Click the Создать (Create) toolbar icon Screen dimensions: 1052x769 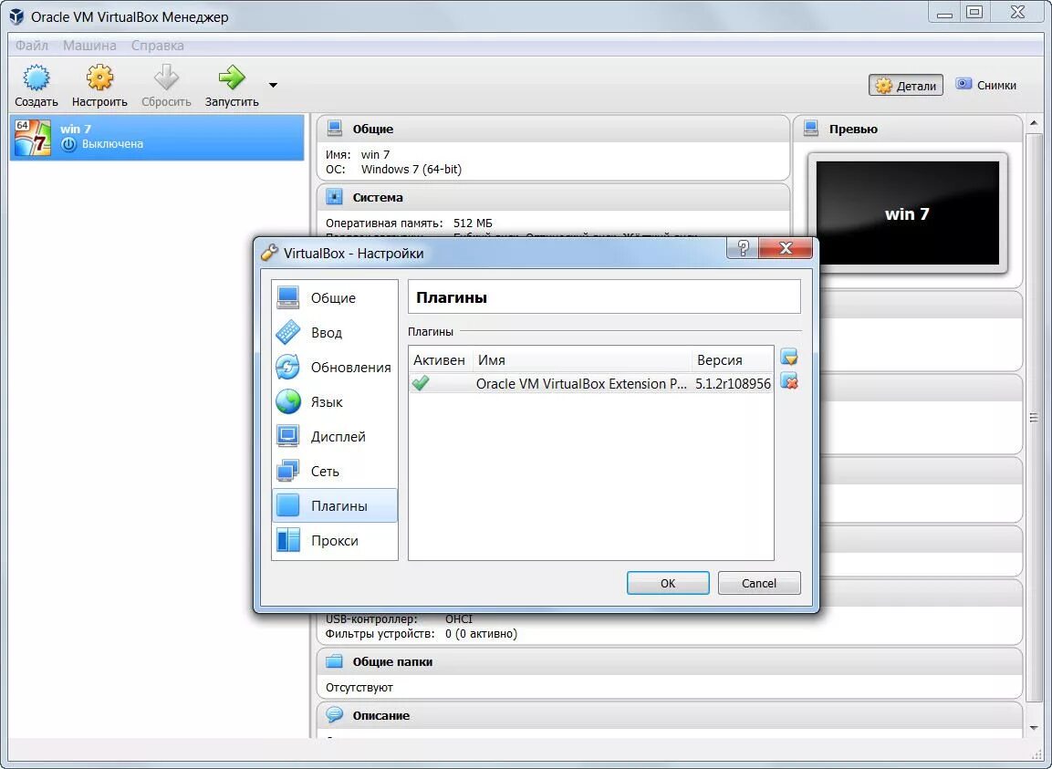[x=36, y=78]
